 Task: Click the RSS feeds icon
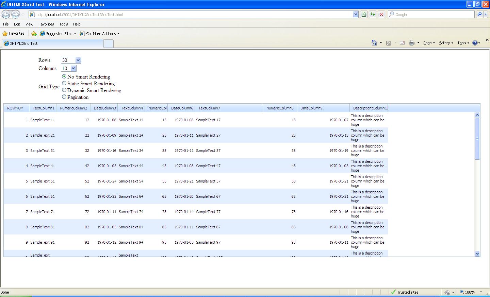pyautogui.click(x=389, y=43)
